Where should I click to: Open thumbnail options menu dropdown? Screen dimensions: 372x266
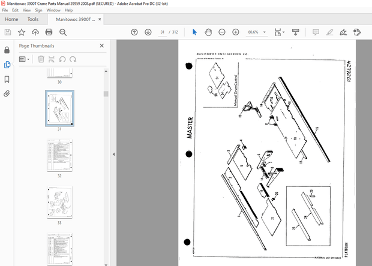[x=24, y=59]
